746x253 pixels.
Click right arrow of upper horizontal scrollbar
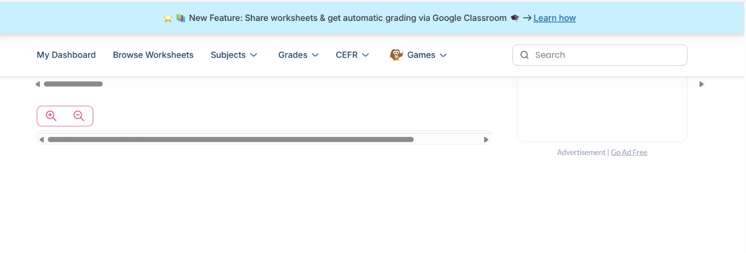[701, 84]
